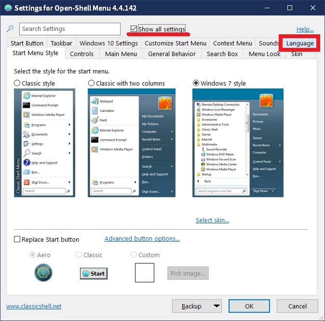The height and width of the screenshot is (321, 325).
Task: Focus the Search Settings input field
Action: pyautogui.click(x=70, y=29)
